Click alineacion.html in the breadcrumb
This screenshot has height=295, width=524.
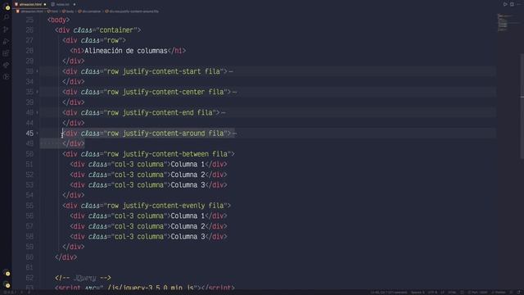tap(32, 11)
